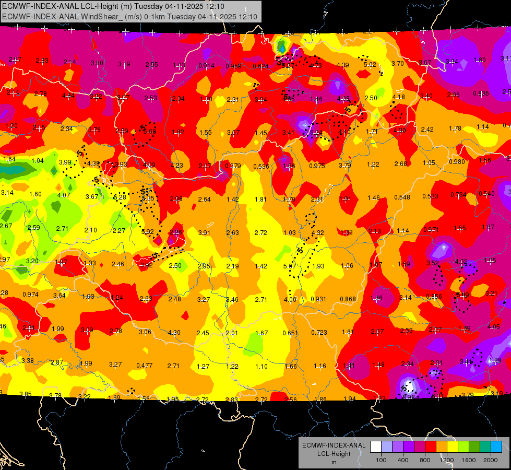Image resolution: width=511 pixels, height=470 pixels.
Task: Click the value 0.536 on the map
Action: [262, 167]
